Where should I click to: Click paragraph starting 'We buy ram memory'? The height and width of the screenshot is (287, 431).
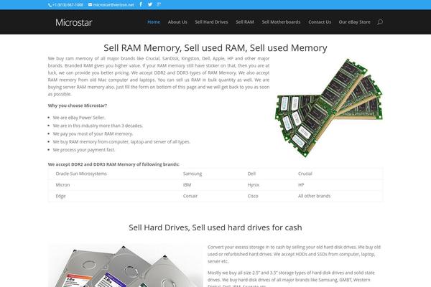(x=159, y=76)
